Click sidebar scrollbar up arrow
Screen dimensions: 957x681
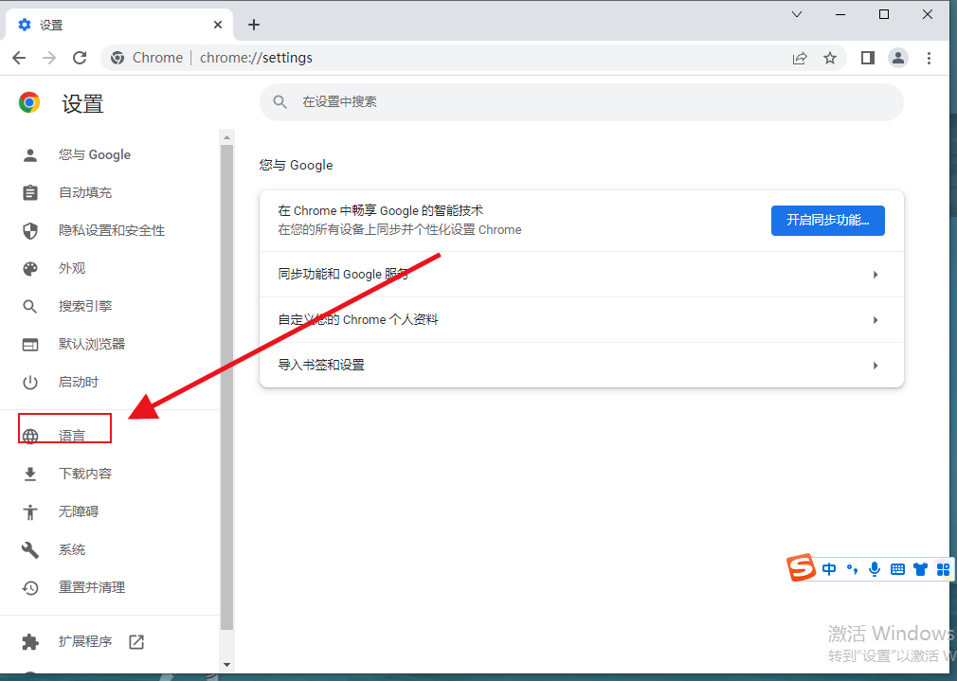point(227,137)
